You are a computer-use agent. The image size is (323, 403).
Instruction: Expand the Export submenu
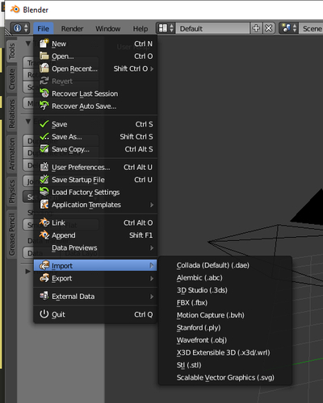coord(95,278)
